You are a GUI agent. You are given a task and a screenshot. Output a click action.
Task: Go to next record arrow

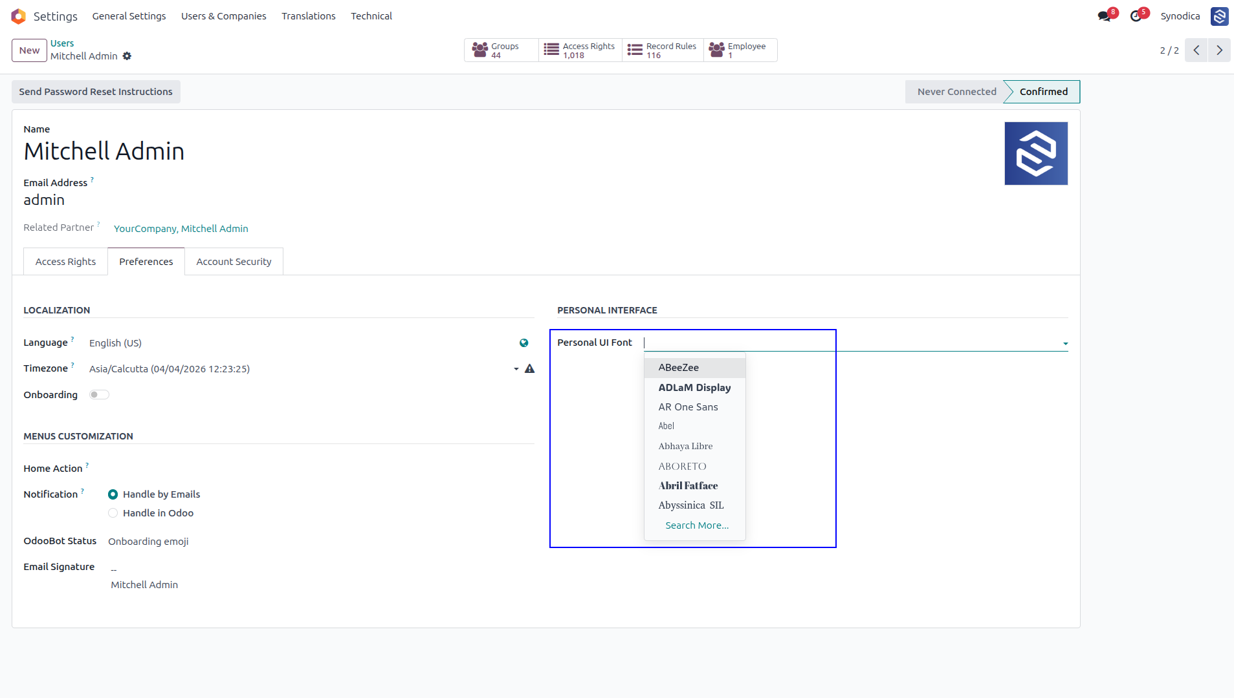pyautogui.click(x=1219, y=50)
